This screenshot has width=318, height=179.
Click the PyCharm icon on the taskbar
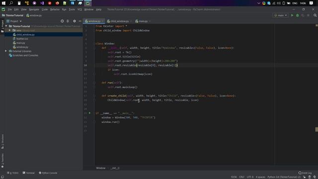click(87, 3)
